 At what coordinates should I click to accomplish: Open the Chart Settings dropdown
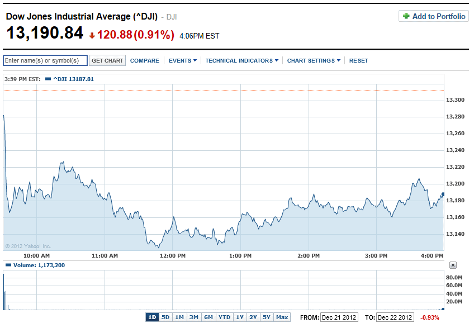click(x=314, y=61)
